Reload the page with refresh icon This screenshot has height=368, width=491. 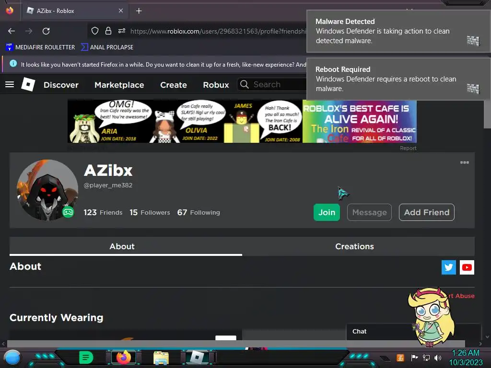(46, 31)
